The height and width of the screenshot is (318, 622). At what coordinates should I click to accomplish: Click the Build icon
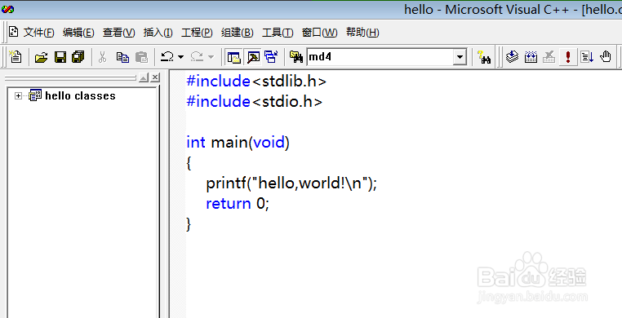coord(531,57)
